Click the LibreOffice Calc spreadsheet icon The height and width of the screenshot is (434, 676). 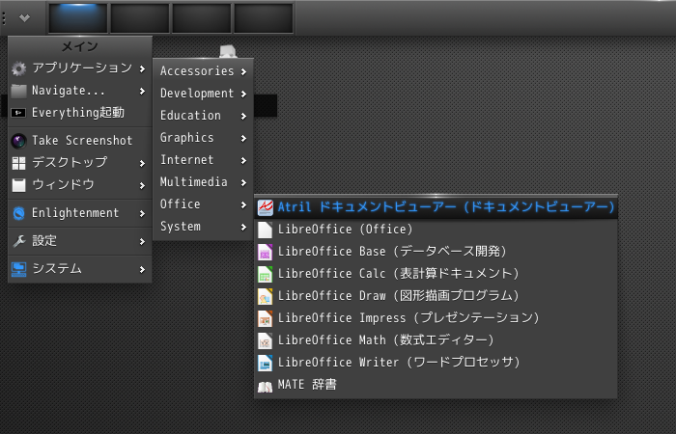266,274
